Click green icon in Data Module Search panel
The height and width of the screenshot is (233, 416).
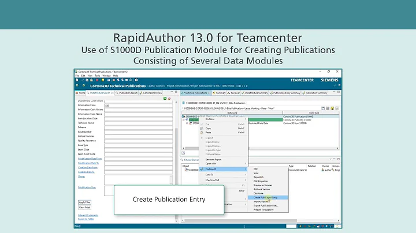click(x=165, y=99)
